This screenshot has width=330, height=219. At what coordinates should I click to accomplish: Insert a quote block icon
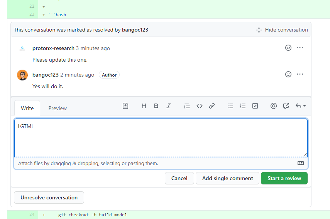187,106
